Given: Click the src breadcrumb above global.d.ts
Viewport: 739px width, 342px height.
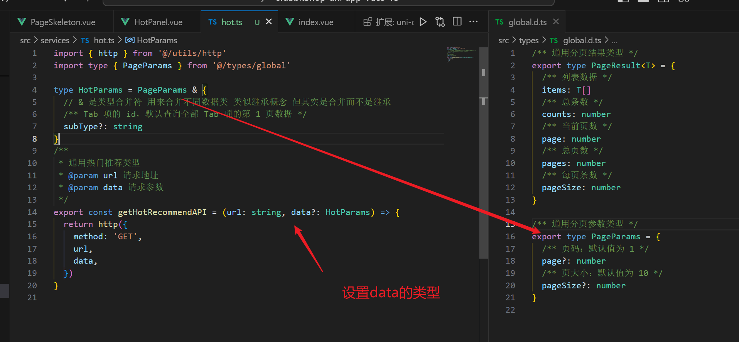Looking at the screenshot, I should (503, 41).
